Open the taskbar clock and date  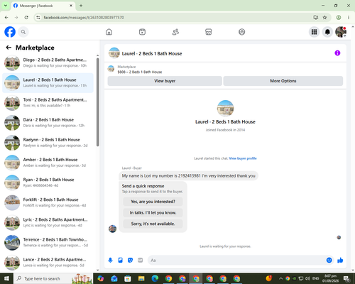click(330, 278)
